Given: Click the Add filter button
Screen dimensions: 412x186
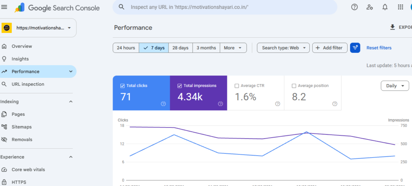Looking at the screenshot, I should point(330,48).
